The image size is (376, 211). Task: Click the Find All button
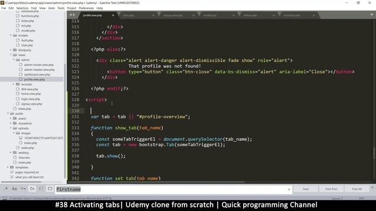(357, 189)
